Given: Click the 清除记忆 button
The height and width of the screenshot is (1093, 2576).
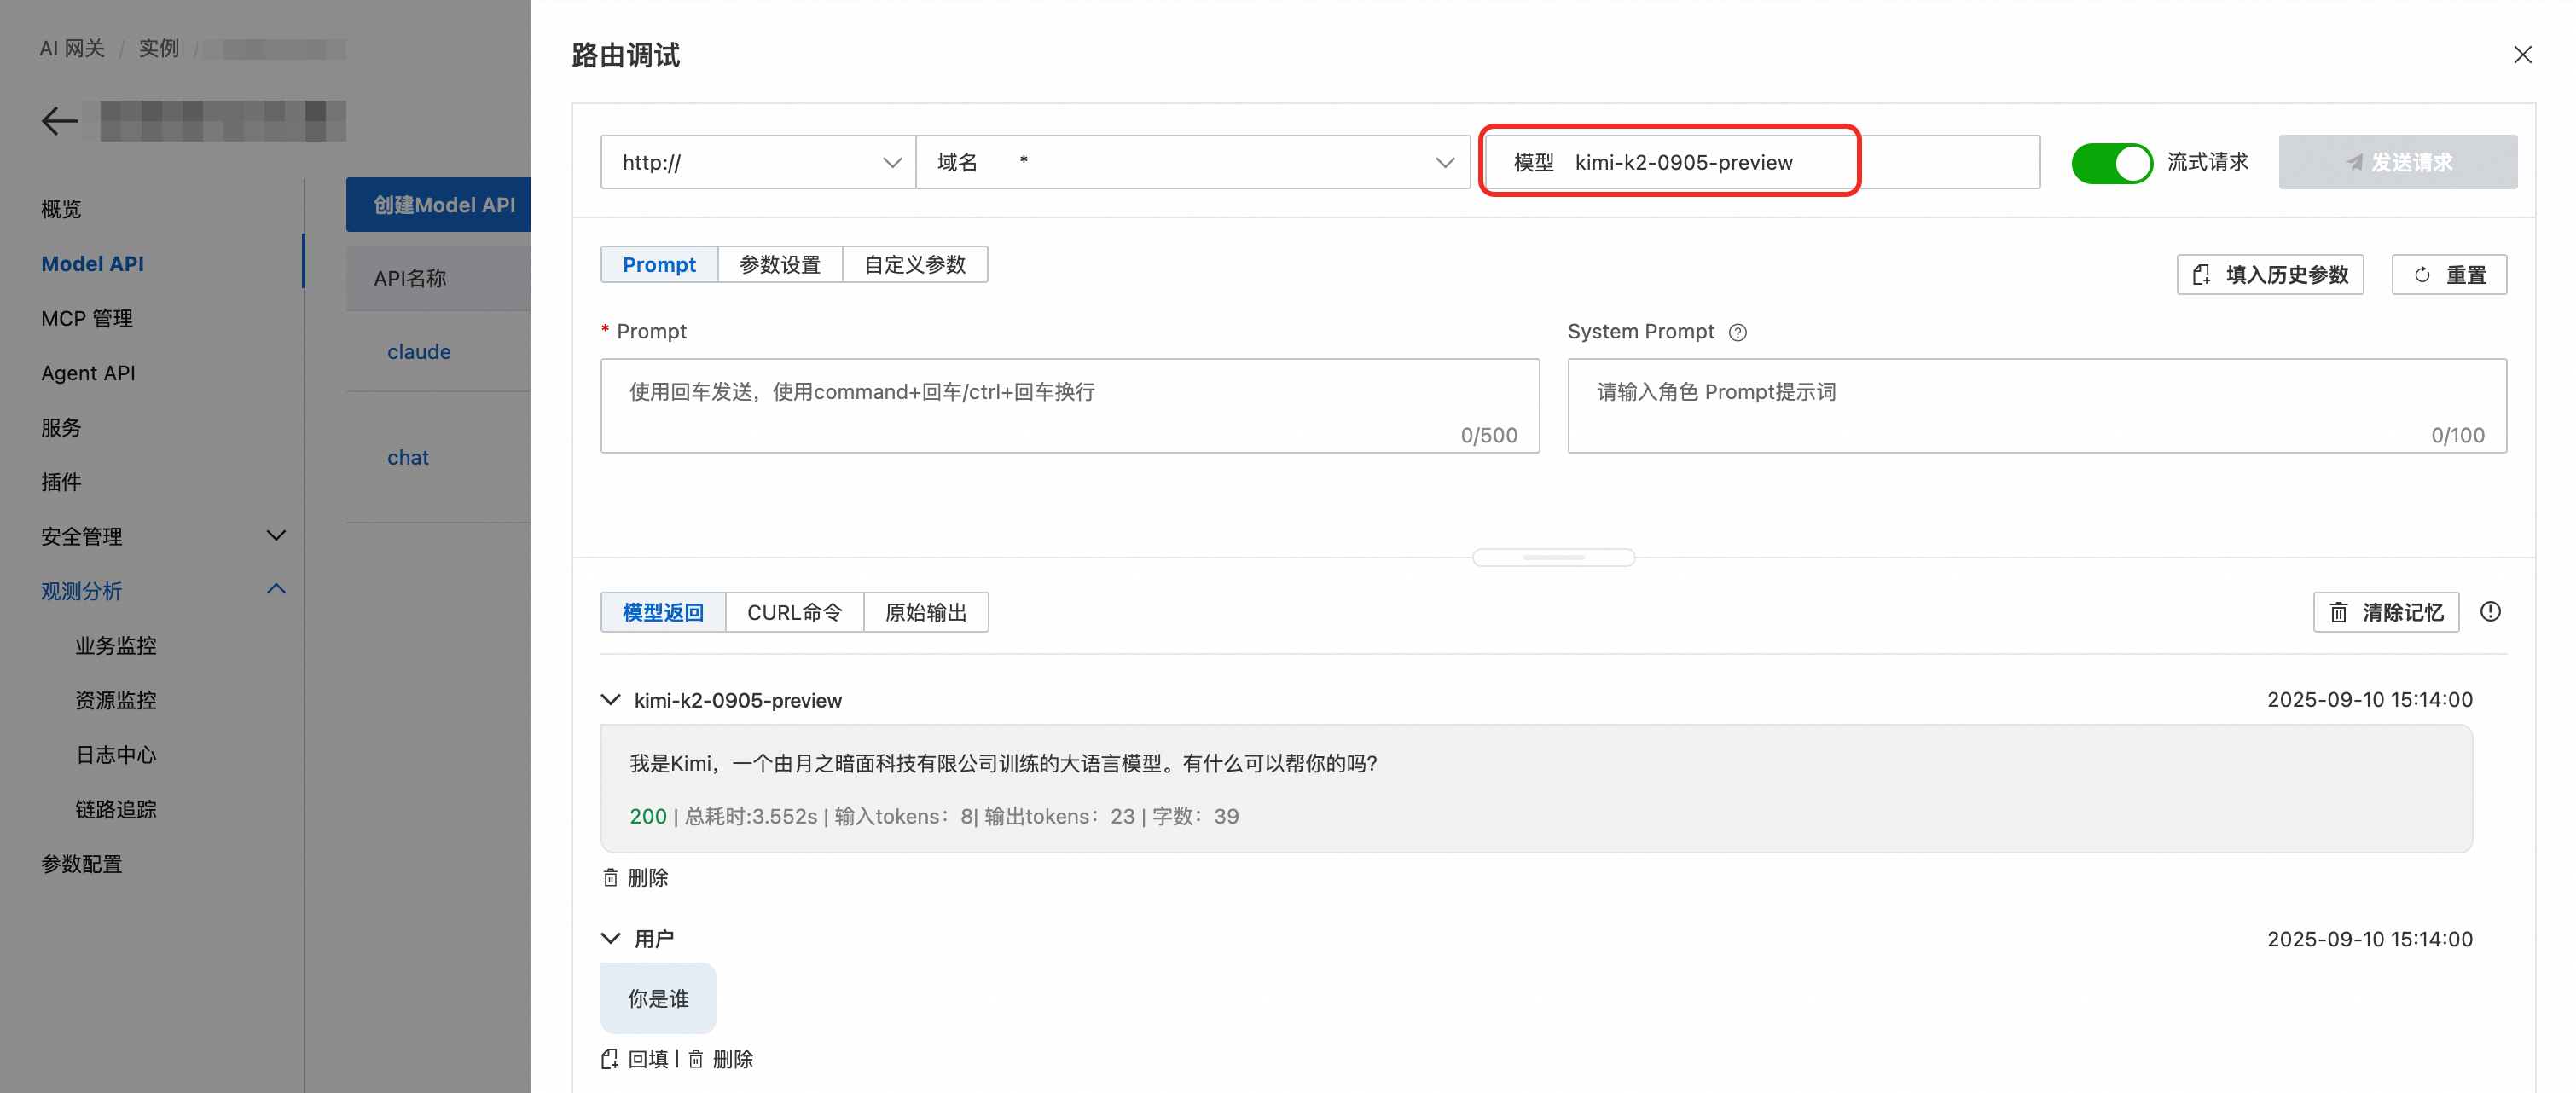Looking at the screenshot, I should pos(2386,612).
